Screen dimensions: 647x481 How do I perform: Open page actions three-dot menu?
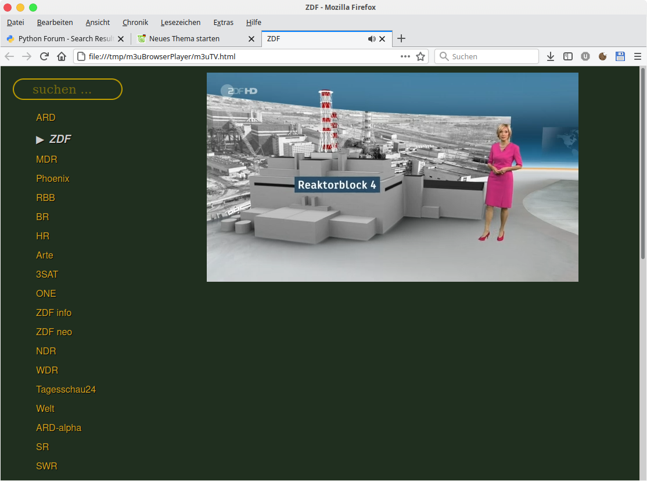(405, 56)
